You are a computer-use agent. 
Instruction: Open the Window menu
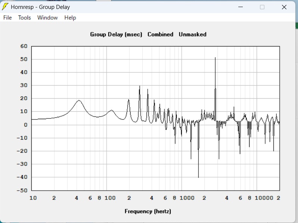(x=47, y=17)
